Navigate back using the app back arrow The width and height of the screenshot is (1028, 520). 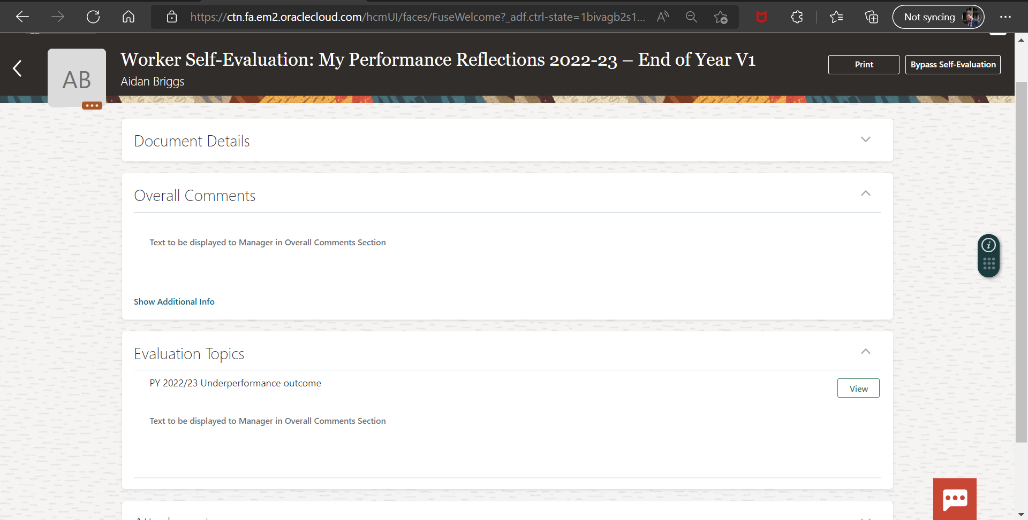tap(17, 68)
